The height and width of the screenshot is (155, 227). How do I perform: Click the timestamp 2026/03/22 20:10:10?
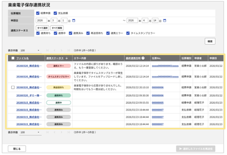137,87
